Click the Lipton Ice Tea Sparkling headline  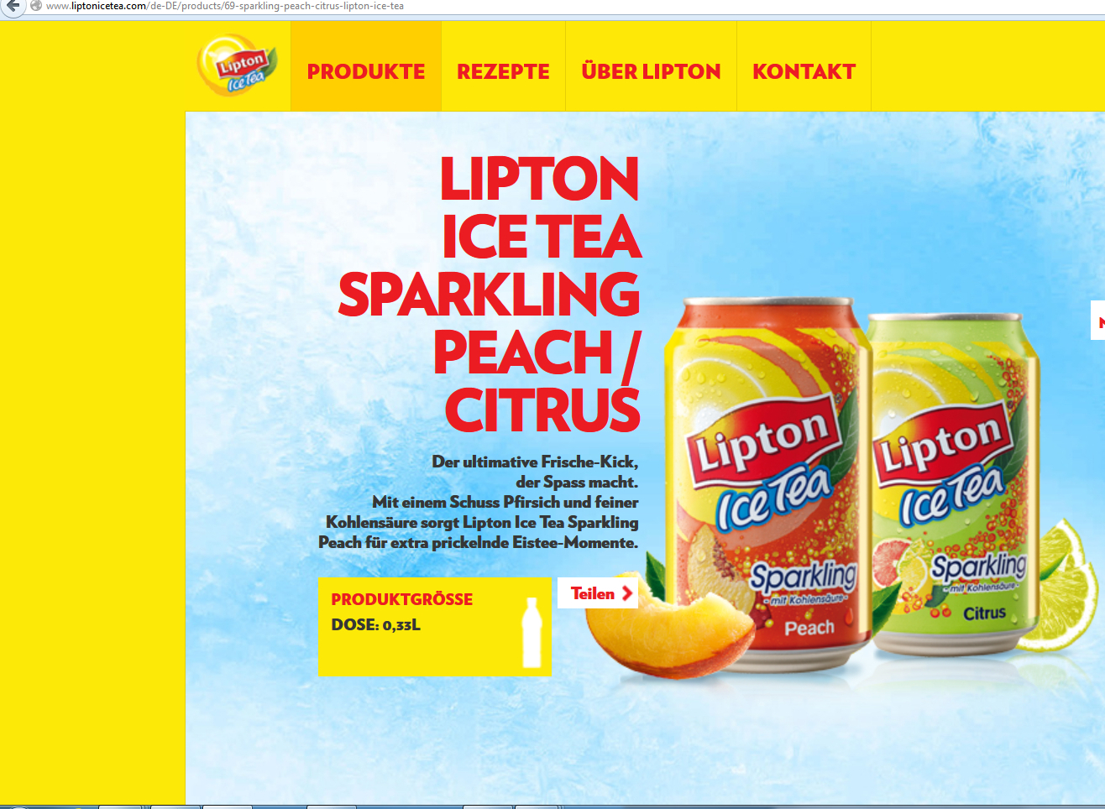point(490,294)
